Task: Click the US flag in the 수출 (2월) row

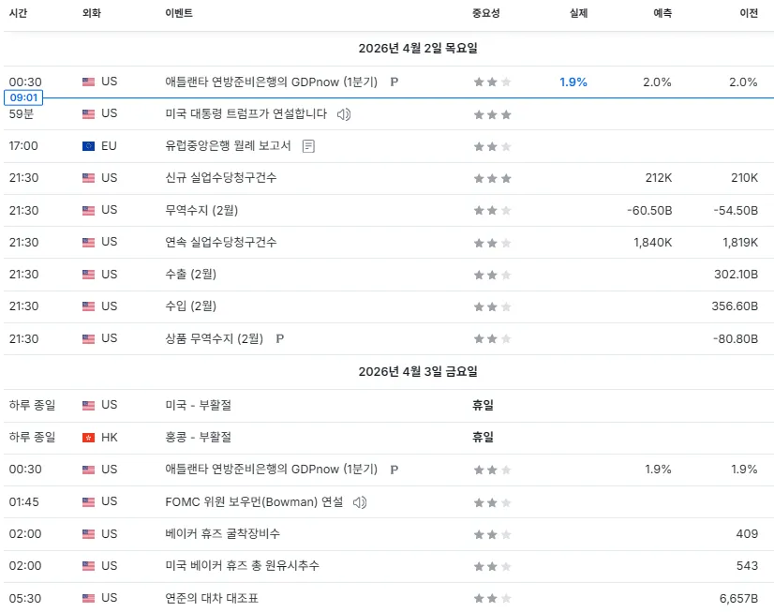Action: 88,275
